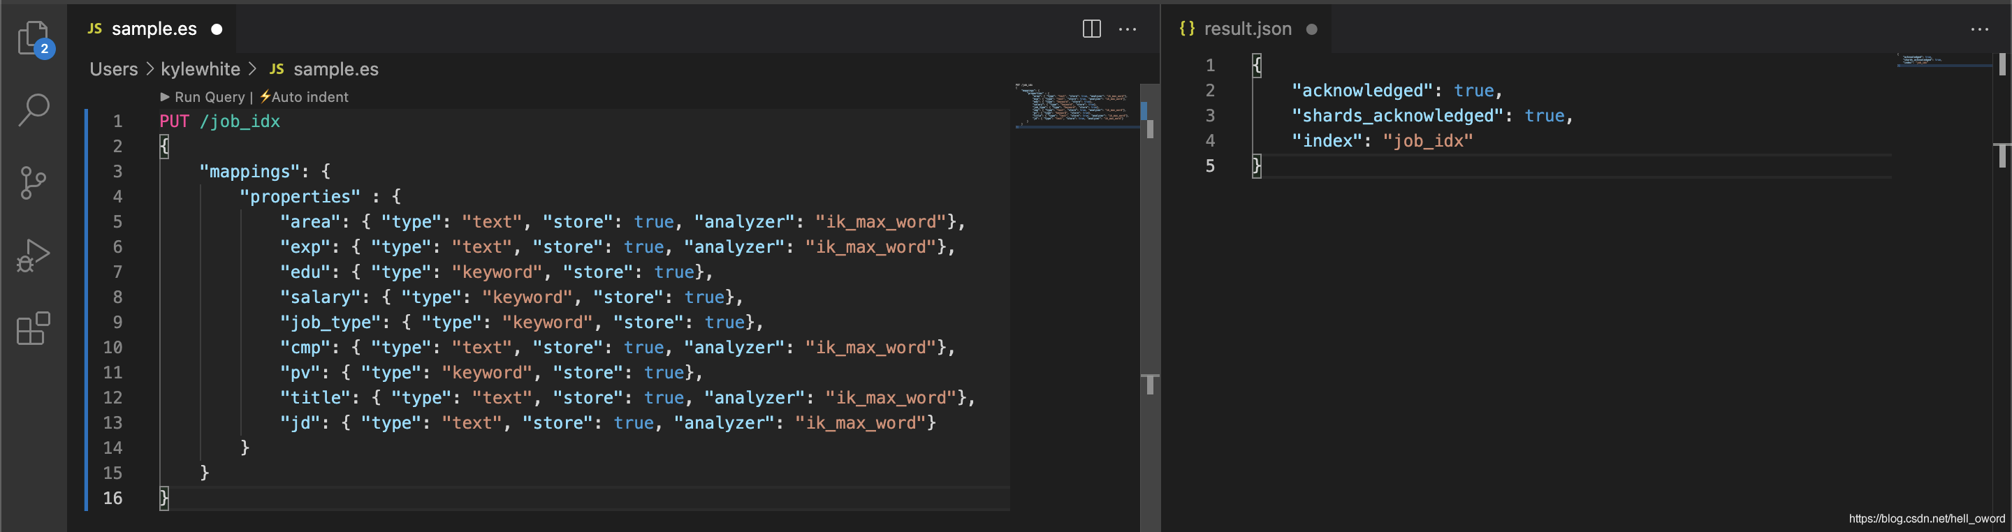
Task: Open more actions menu for sample.es editor
Action: (1128, 29)
